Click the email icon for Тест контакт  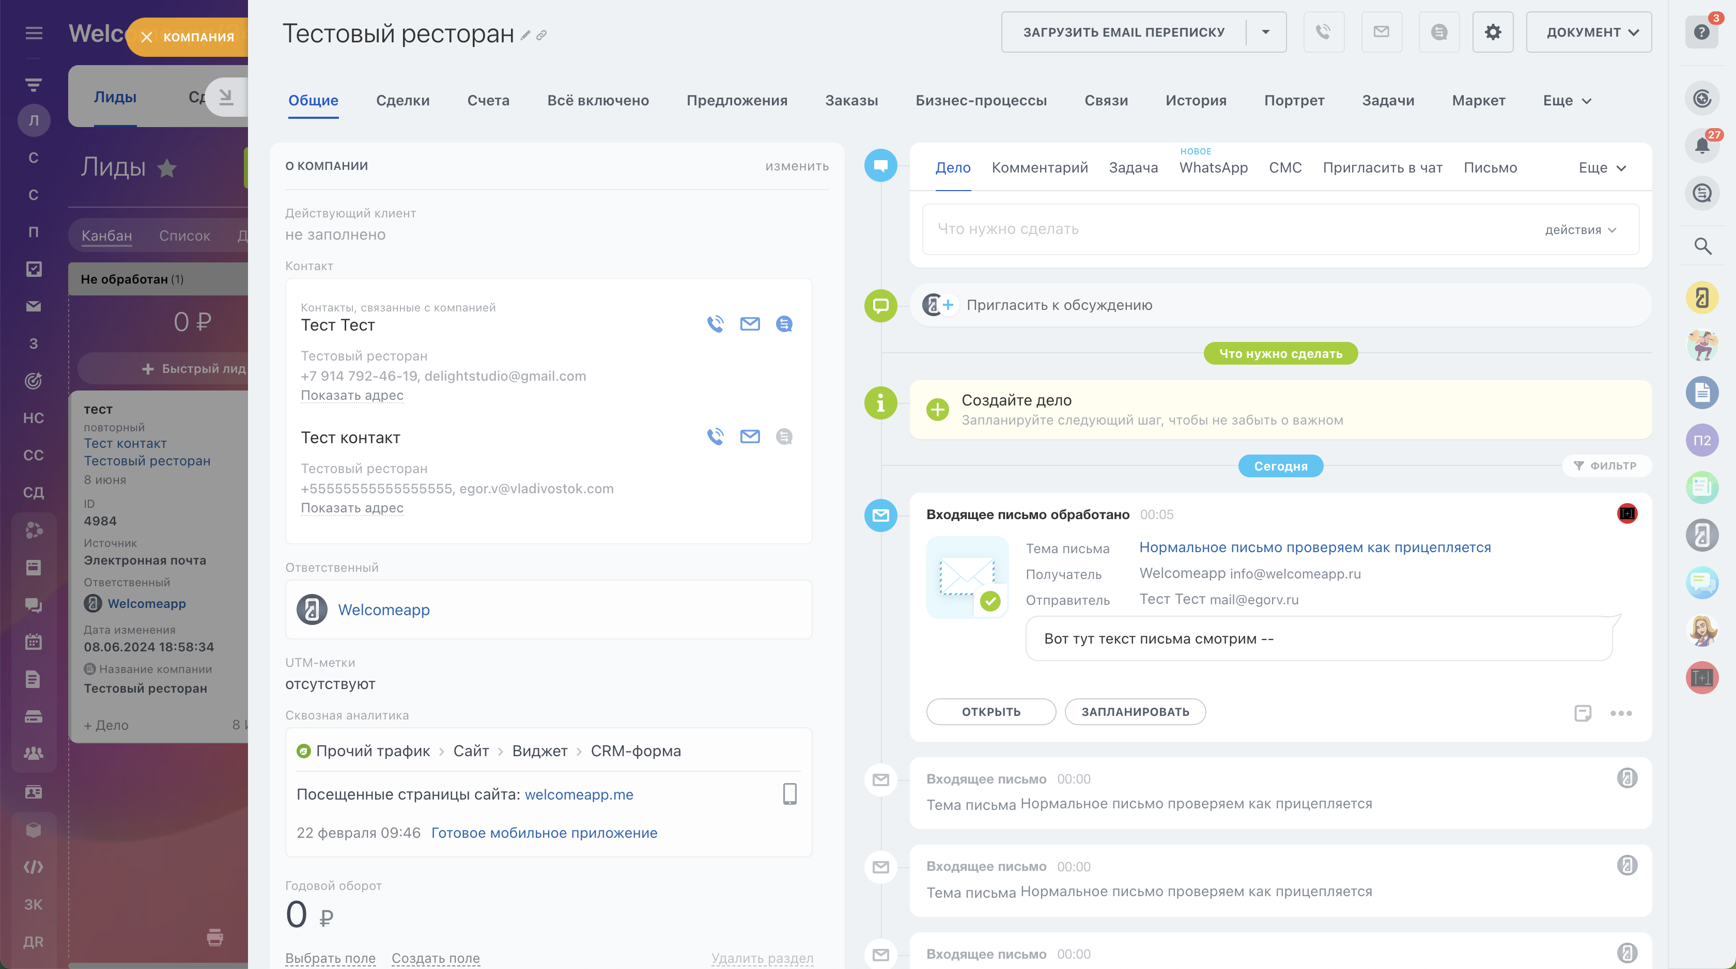coord(749,436)
